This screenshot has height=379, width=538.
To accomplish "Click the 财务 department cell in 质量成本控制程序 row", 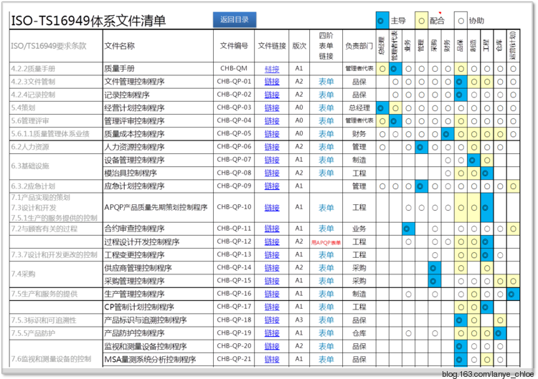I will point(359,134).
